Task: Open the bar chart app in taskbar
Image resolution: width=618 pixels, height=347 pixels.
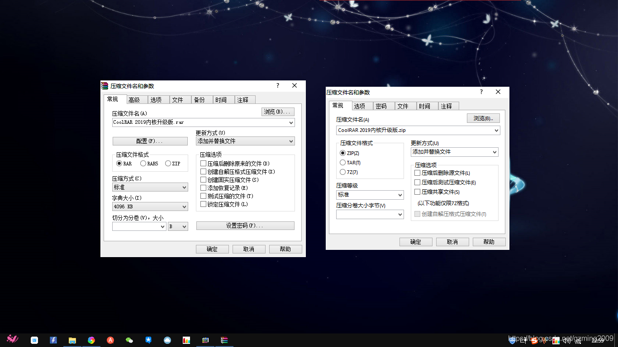Action: [x=186, y=340]
